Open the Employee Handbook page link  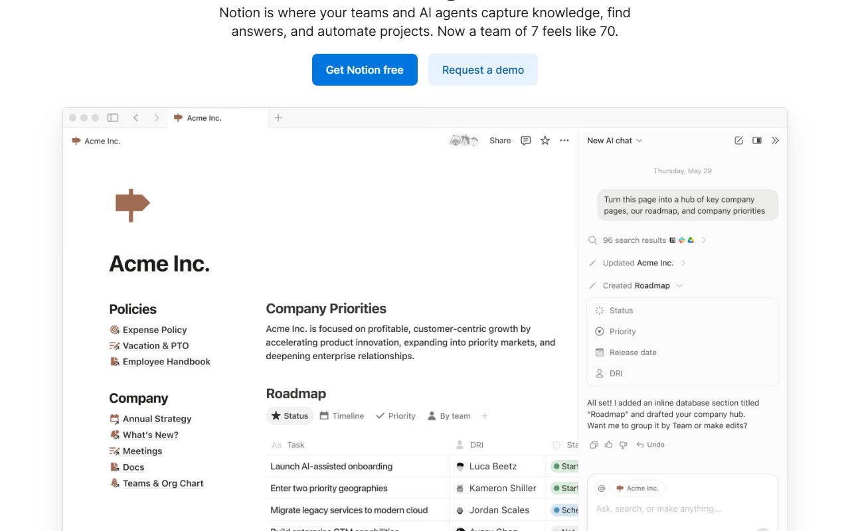(166, 361)
